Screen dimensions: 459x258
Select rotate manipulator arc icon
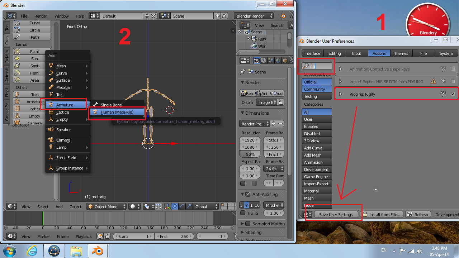[181, 206]
